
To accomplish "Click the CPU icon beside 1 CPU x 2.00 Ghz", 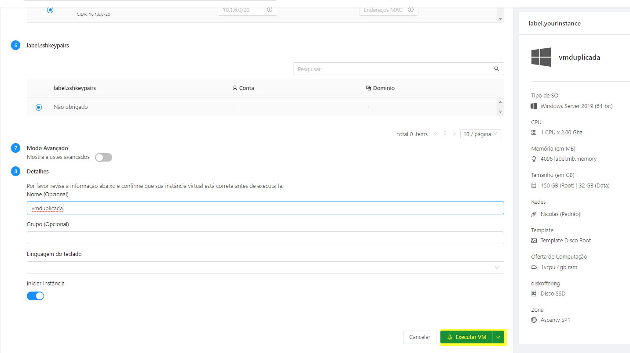I will [534, 132].
